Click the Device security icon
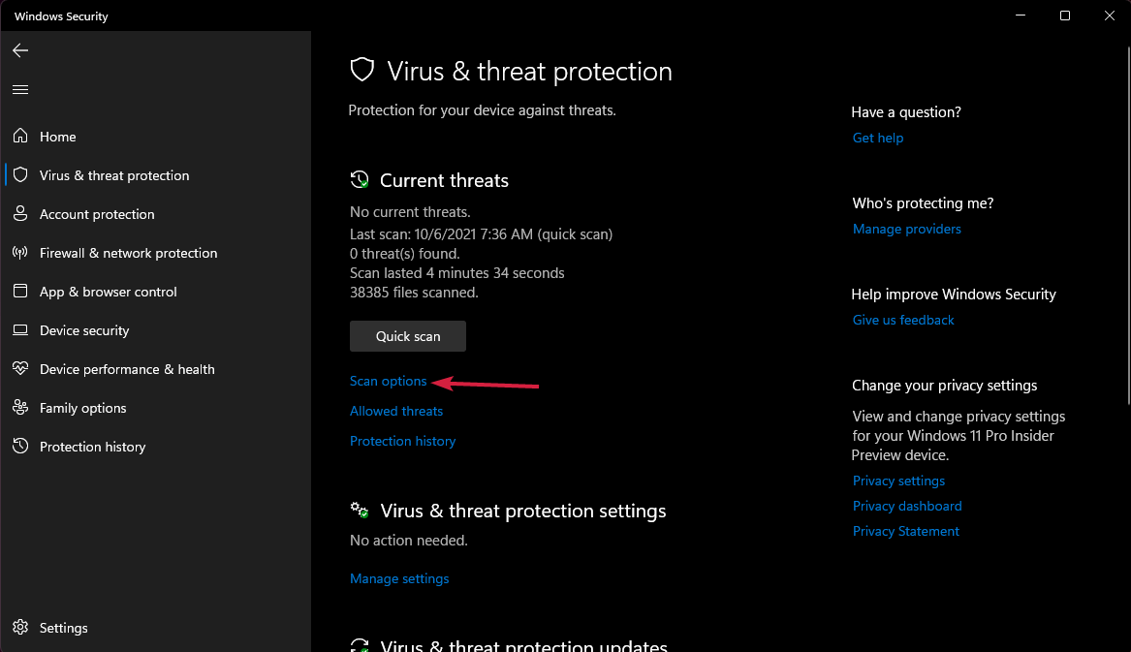Viewport: 1131px width, 652px height. [20, 330]
